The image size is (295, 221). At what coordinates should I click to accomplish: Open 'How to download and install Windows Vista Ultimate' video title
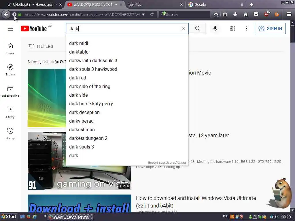(x=196, y=202)
